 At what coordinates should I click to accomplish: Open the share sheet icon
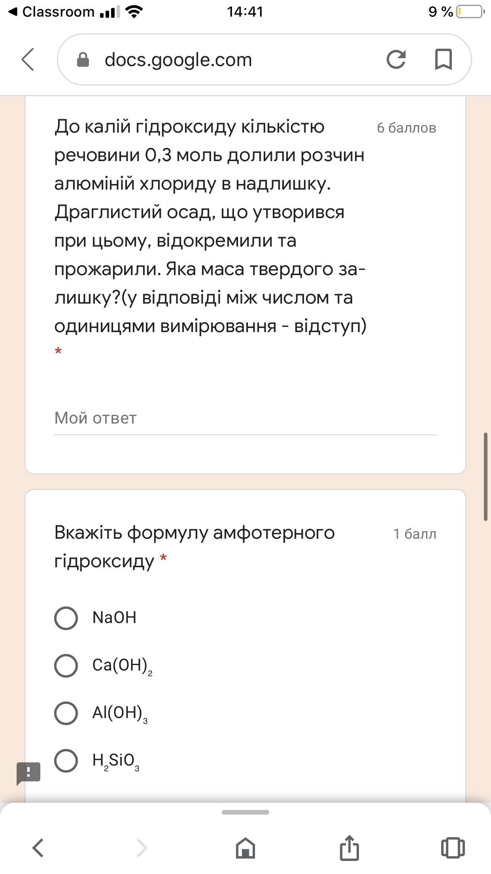pyautogui.click(x=349, y=847)
